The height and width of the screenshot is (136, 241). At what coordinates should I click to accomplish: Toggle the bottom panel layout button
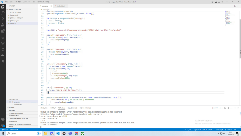coord(215,2)
